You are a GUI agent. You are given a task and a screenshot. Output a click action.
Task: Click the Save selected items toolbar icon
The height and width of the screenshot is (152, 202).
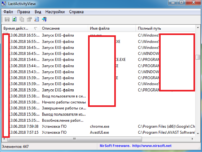(x=7, y=20)
